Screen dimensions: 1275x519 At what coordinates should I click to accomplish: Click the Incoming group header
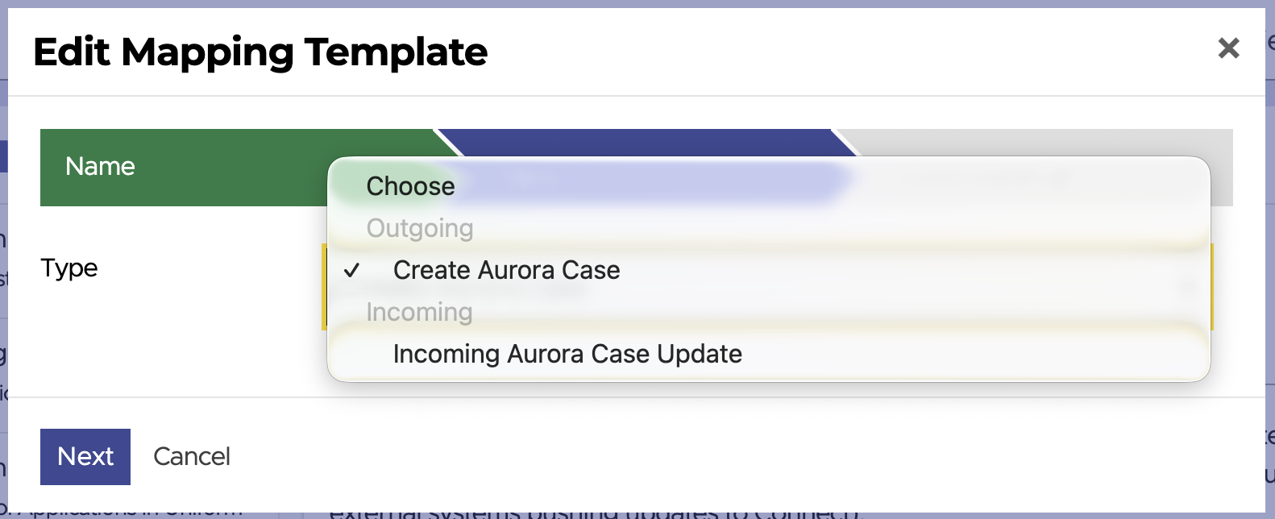tap(418, 312)
